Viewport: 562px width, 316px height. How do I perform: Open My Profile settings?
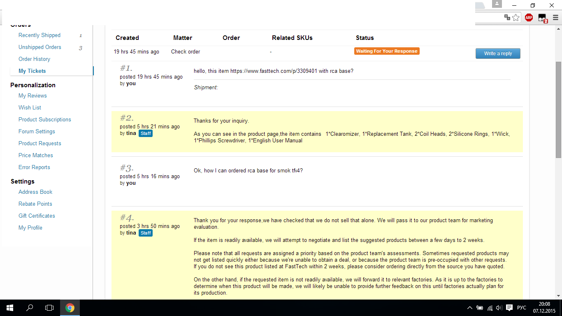pyautogui.click(x=30, y=228)
